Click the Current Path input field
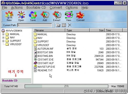The height and width of the screenshot is (94, 128). [35, 25]
